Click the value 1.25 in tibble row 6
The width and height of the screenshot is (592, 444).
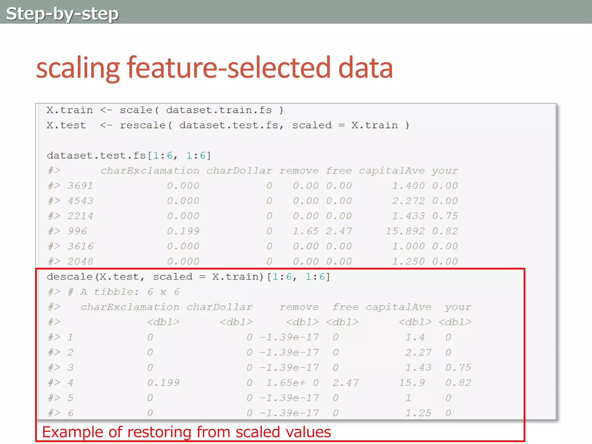(418, 413)
